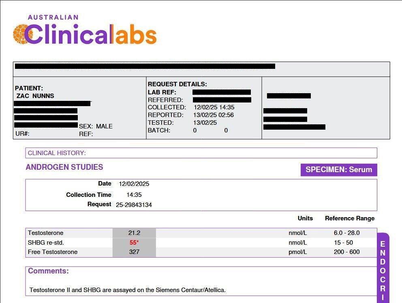This screenshot has height=303, width=402.
Task: Select the flagged SHBG value 55*
Action: tap(134, 243)
